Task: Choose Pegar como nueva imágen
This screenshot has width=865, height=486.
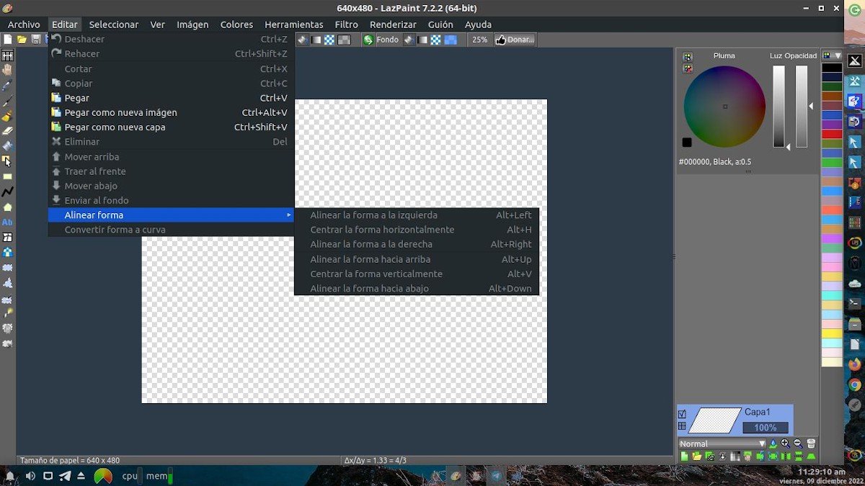Action: pos(172,112)
